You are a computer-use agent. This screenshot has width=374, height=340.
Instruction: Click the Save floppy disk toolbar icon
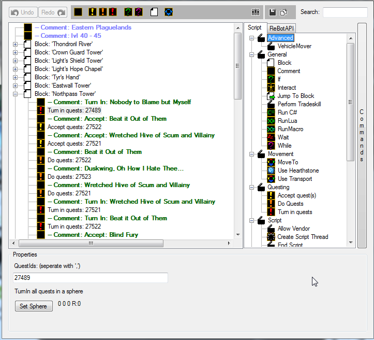pos(273,12)
